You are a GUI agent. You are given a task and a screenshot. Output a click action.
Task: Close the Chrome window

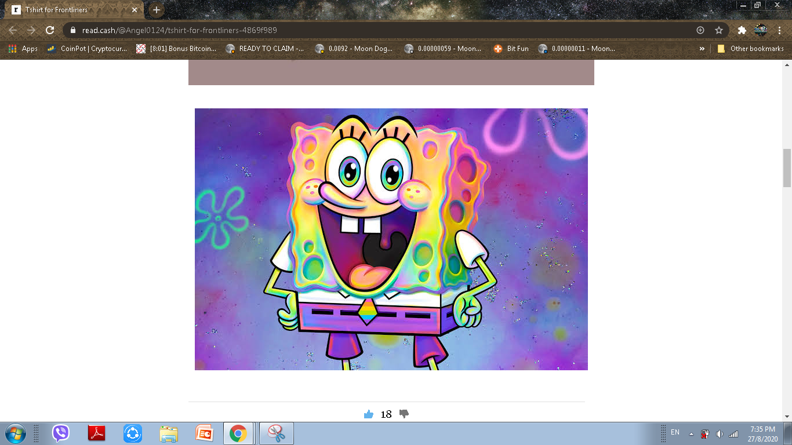tap(778, 5)
